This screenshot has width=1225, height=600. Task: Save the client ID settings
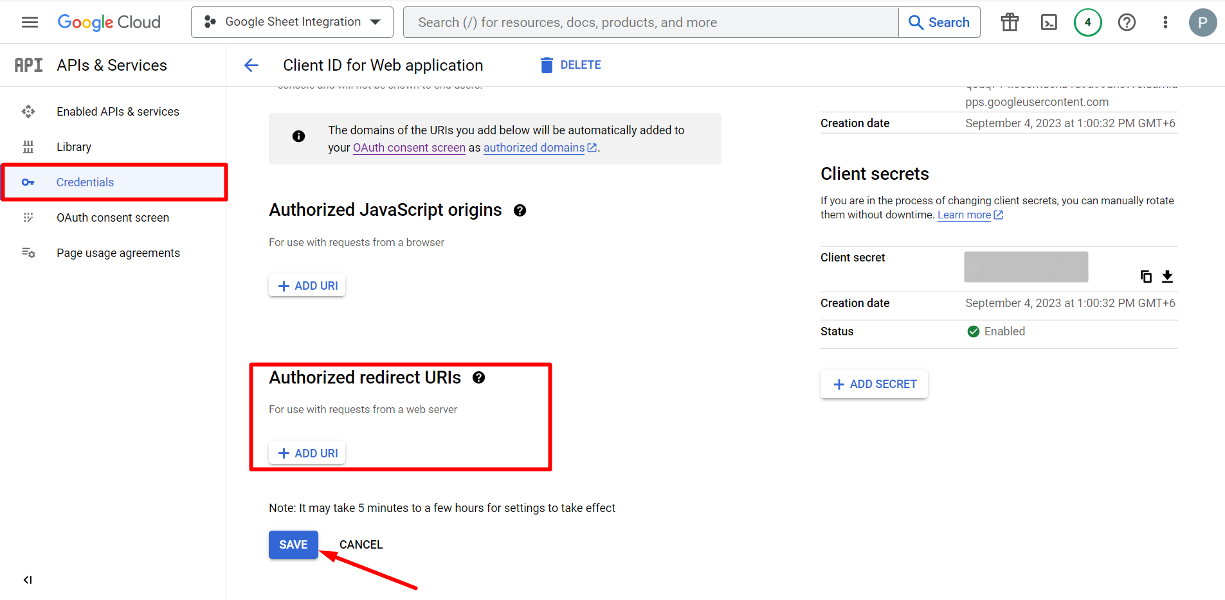click(293, 545)
